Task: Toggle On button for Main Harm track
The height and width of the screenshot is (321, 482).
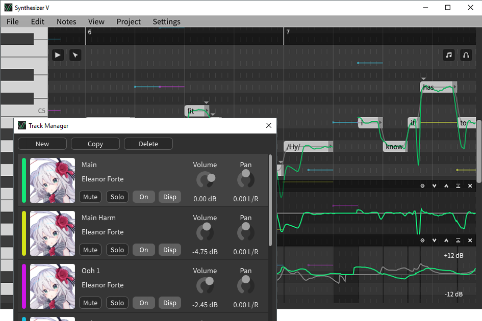Action: (x=143, y=250)
